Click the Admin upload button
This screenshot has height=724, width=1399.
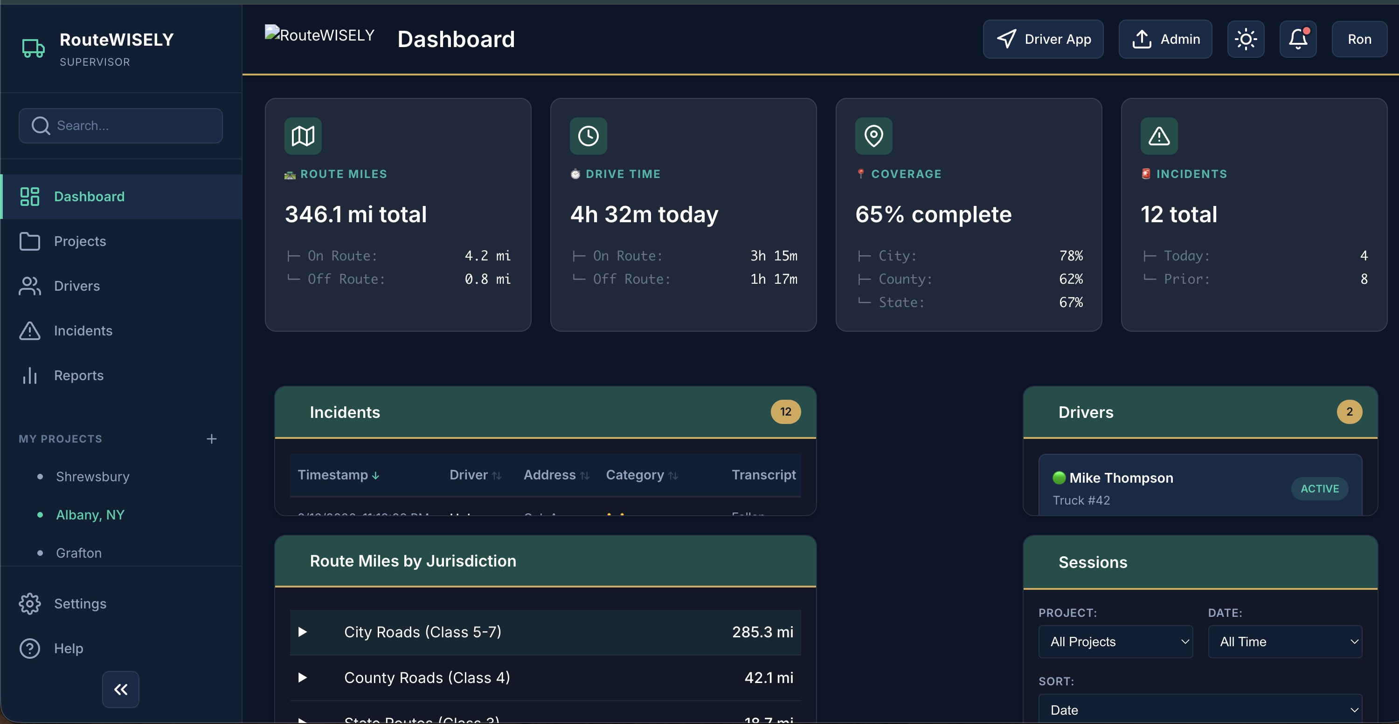(x=1165, y=39)
